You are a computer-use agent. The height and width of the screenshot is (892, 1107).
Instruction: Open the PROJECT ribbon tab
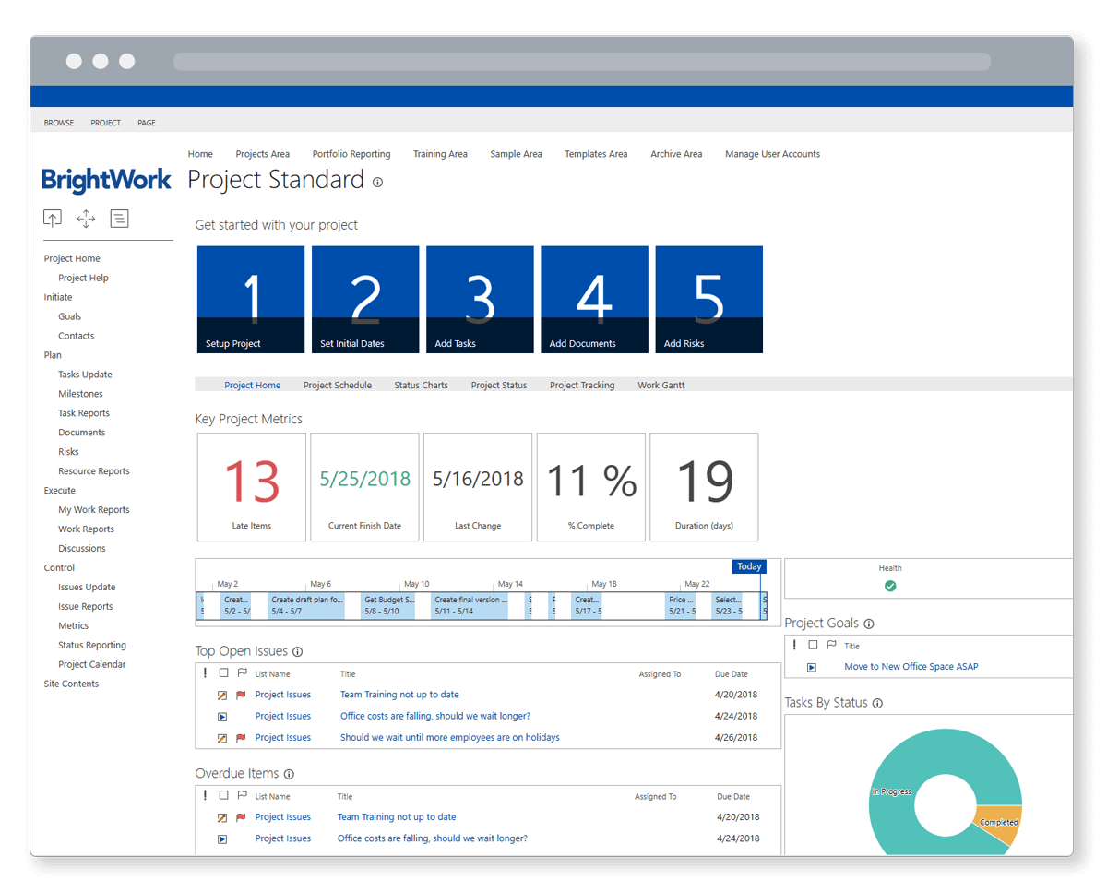pyautogui.click(x=106, y=123)
